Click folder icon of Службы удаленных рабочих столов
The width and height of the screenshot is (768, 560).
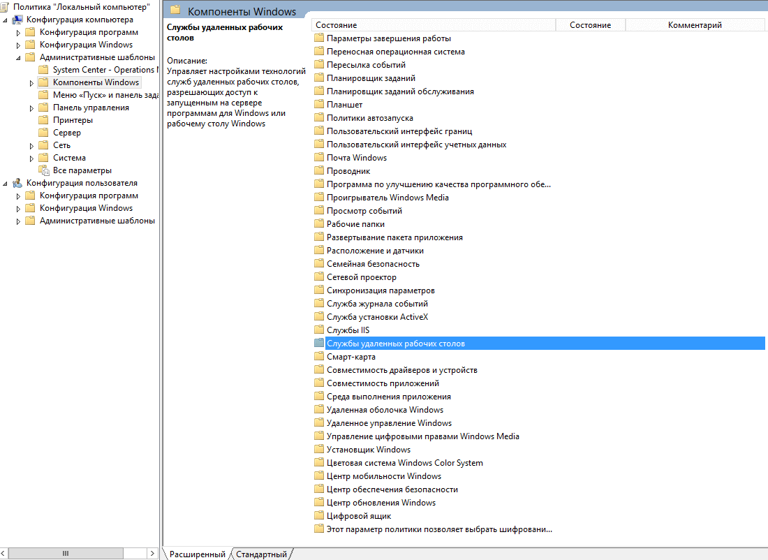pos(319,343)
